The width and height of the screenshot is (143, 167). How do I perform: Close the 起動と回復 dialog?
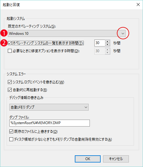pos(138,4)
